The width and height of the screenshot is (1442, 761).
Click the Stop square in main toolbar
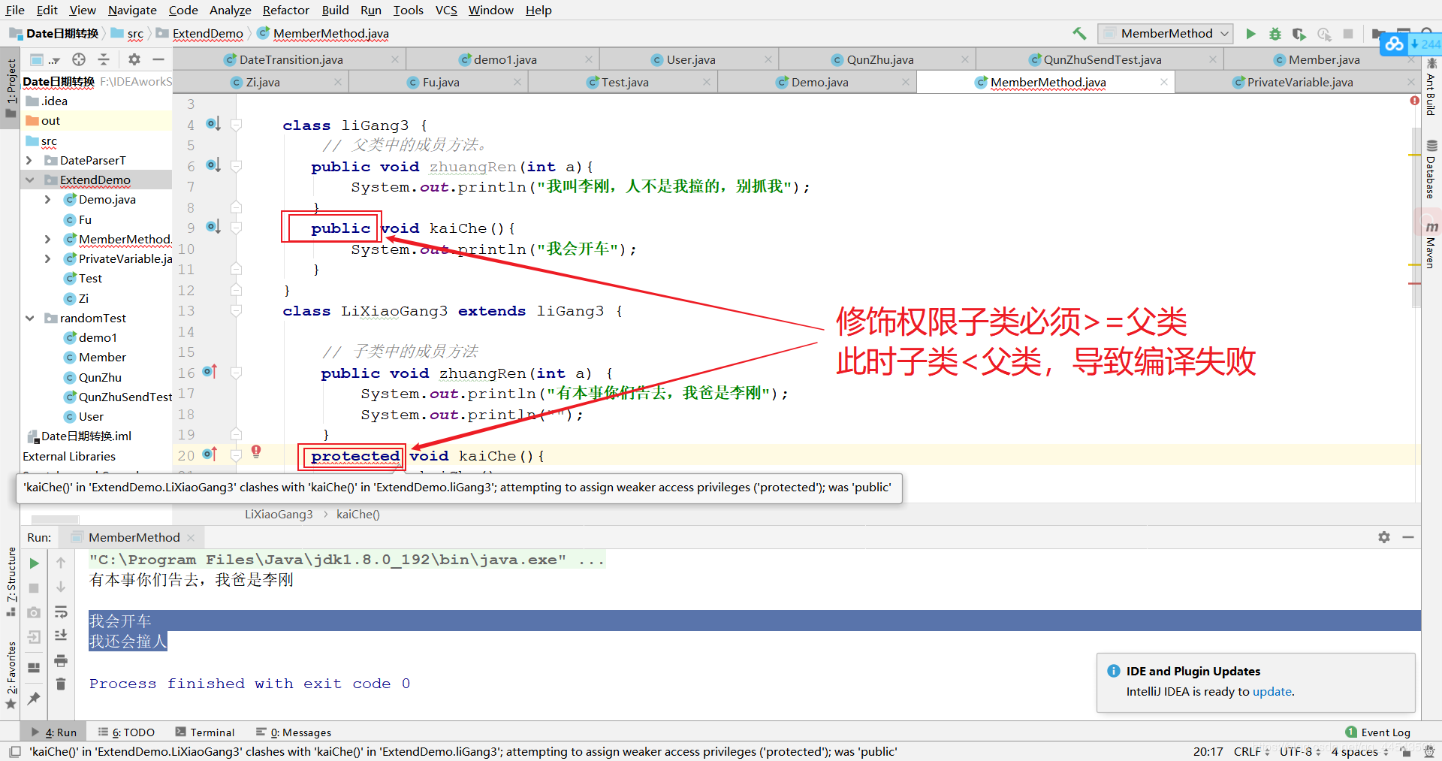[1348, 34]
